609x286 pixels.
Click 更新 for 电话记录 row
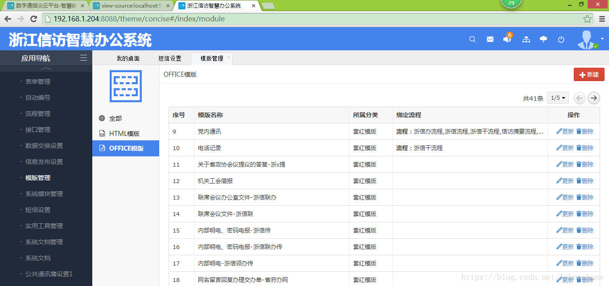pyautogui.click(x=565, y=148)
